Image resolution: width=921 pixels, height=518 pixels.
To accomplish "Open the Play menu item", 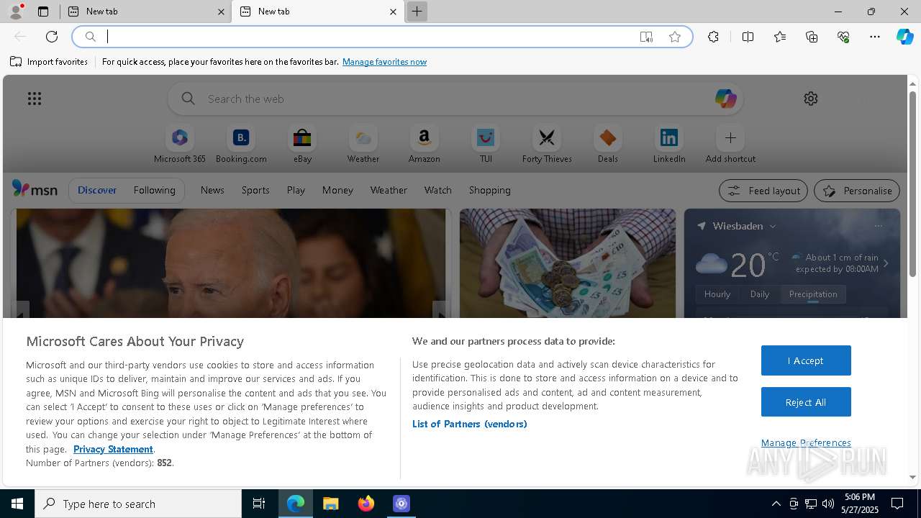I will click(x=296, y=190).
